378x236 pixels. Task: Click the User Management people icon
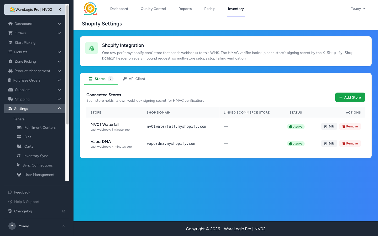pyautogui.click(x=19, y=175)
